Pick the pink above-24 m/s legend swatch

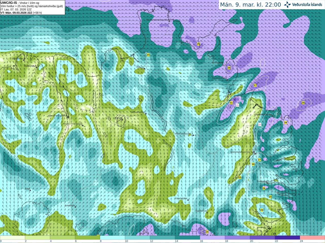tap(313, 237)
